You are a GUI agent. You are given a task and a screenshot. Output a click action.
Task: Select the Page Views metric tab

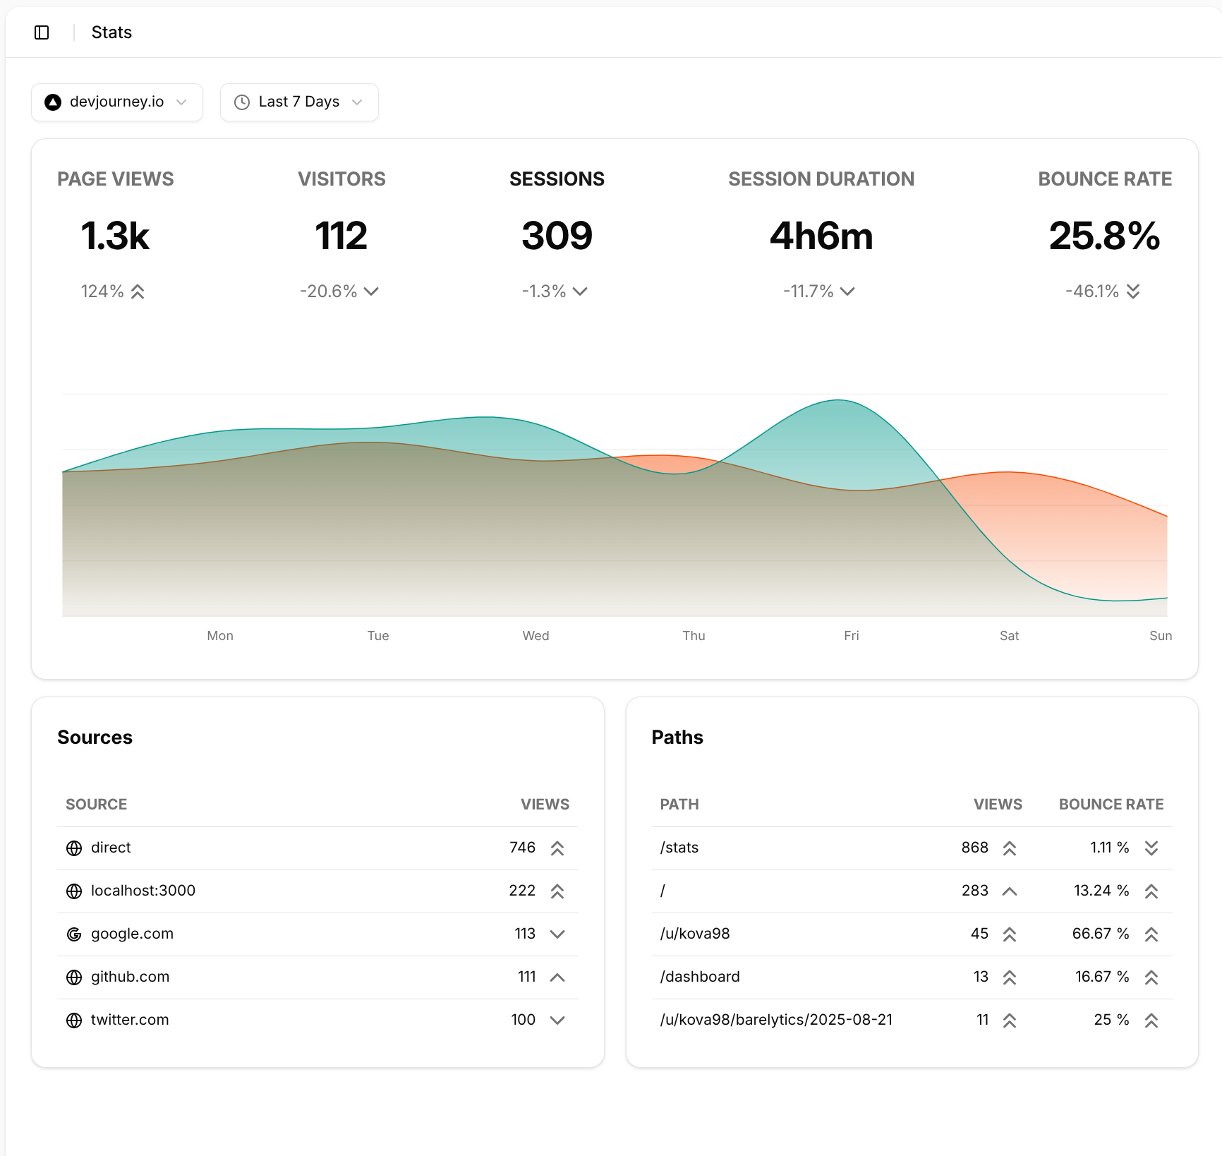(115, 179)
